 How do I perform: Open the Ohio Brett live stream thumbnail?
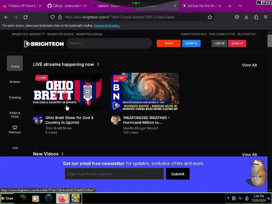tap(67, 92)
